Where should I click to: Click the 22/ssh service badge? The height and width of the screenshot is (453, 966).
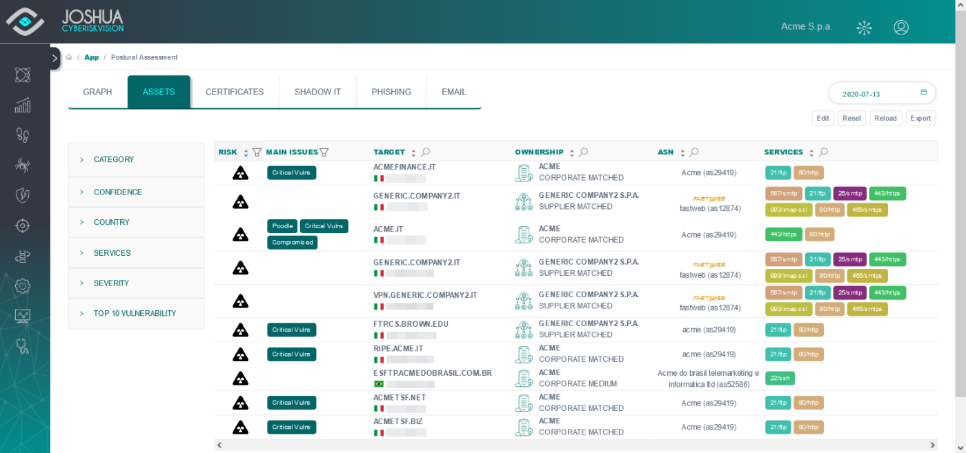(780, 378)
